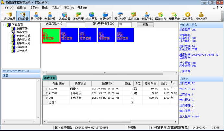Viewport: 224px width, 131px height.
Task: Click 续退押金 deposit icon
Action: click(x=174, y=16)
